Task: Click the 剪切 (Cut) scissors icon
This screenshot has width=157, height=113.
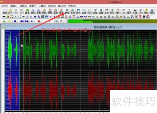Action: pyautogui.click(x=33, y=11)
